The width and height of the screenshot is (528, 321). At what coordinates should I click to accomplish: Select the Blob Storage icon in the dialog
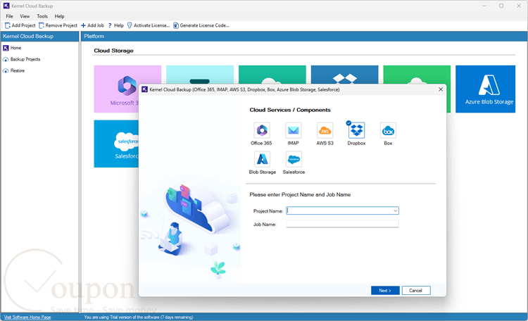(262, 159)
